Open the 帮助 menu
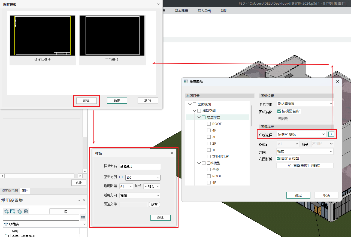The width and height of the screenshot is (351, 237). click(224, 11)
